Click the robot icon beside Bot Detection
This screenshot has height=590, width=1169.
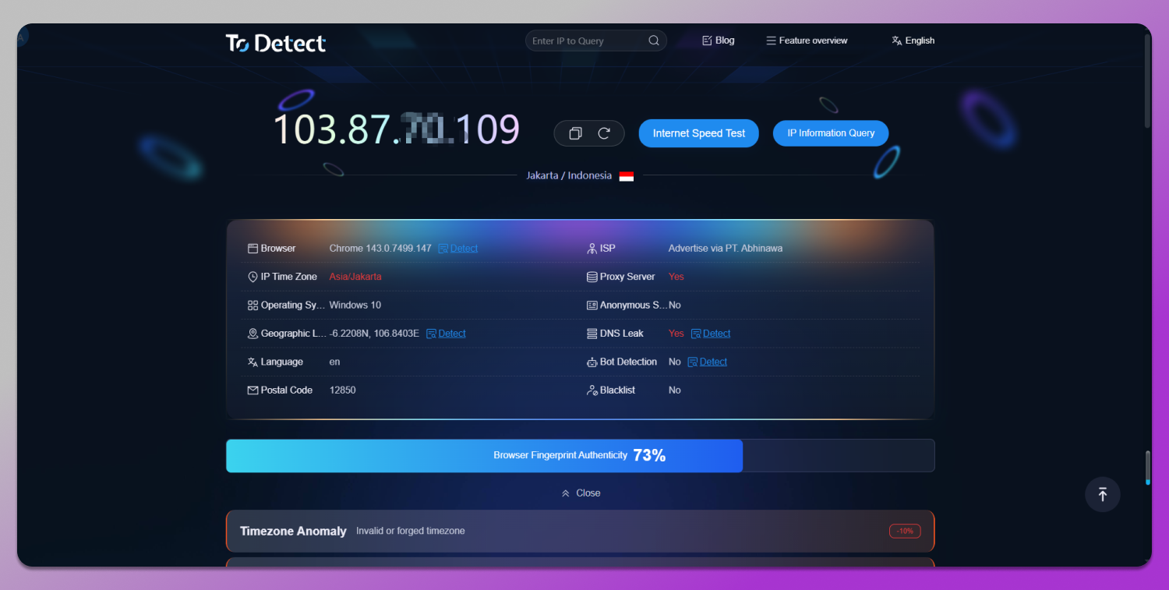coord(591,362)
